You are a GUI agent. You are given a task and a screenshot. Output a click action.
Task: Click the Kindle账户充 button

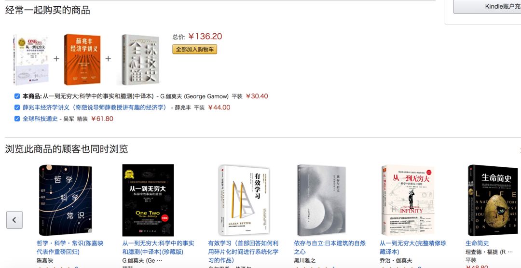click(x=487, y=7)
